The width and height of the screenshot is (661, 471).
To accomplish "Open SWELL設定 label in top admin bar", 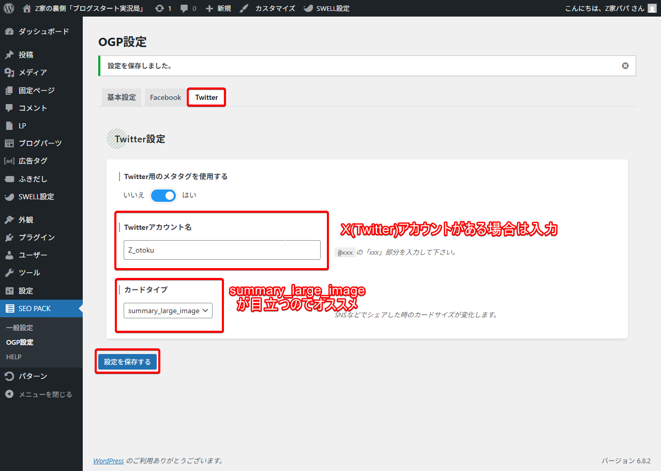I will (x=333, y=8).
